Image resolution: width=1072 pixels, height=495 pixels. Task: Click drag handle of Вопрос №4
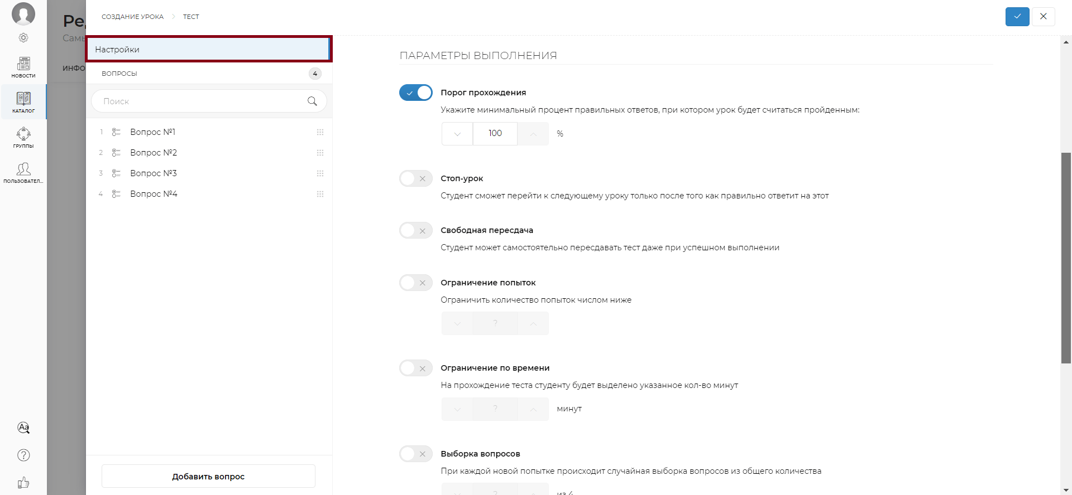320,194
